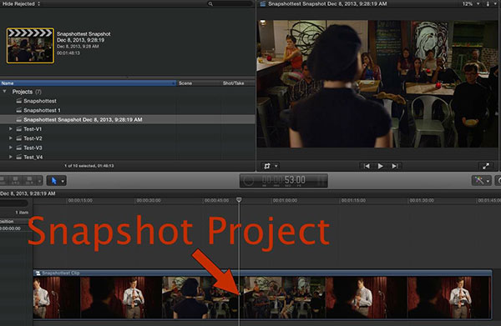Click the Snapshottest 1 project clapper icon

pyautogui.click(x=19, y=110)
